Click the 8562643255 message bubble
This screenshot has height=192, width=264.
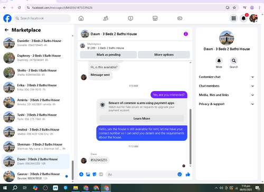click(x=99, y=160)
